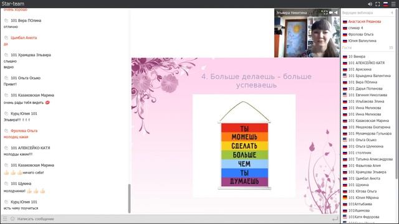Select guest '101 Ольга Шумихина'
The height and width of the screenshot is (224, 399).
coord(366,146)
